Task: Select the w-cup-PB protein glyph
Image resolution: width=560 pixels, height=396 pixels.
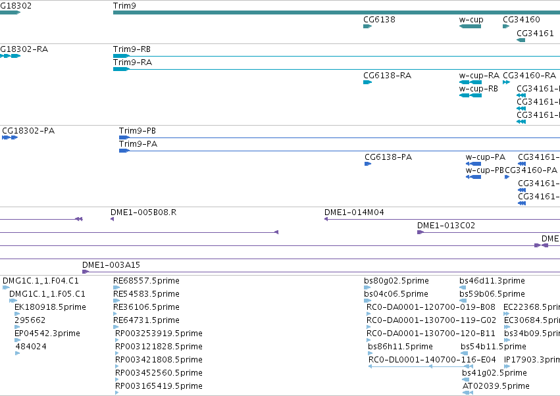Action: click(473, 177)
